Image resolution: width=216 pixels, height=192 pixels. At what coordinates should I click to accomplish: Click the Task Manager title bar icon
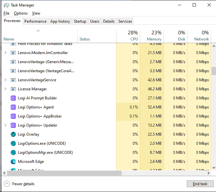click(6, 5)
